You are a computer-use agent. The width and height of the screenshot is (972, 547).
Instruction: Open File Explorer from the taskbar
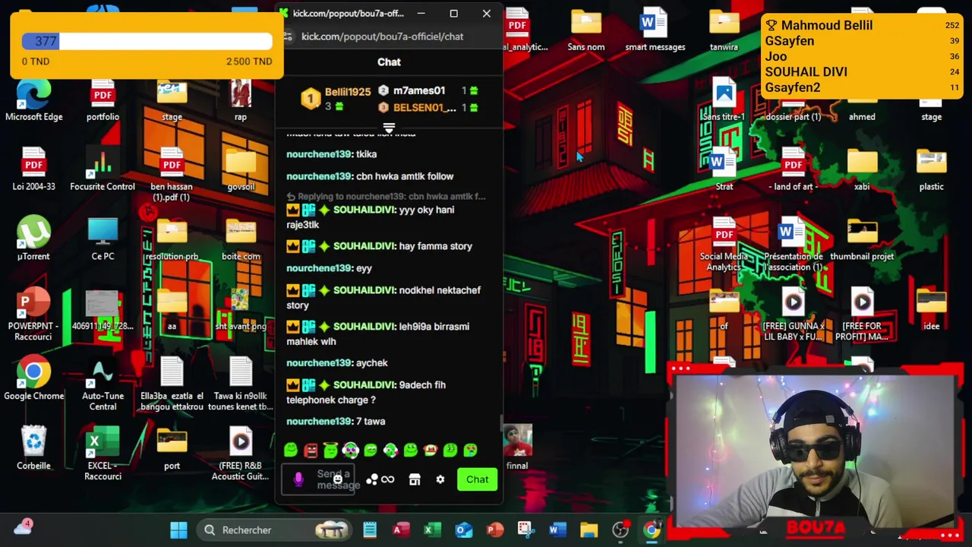[589, 530]
